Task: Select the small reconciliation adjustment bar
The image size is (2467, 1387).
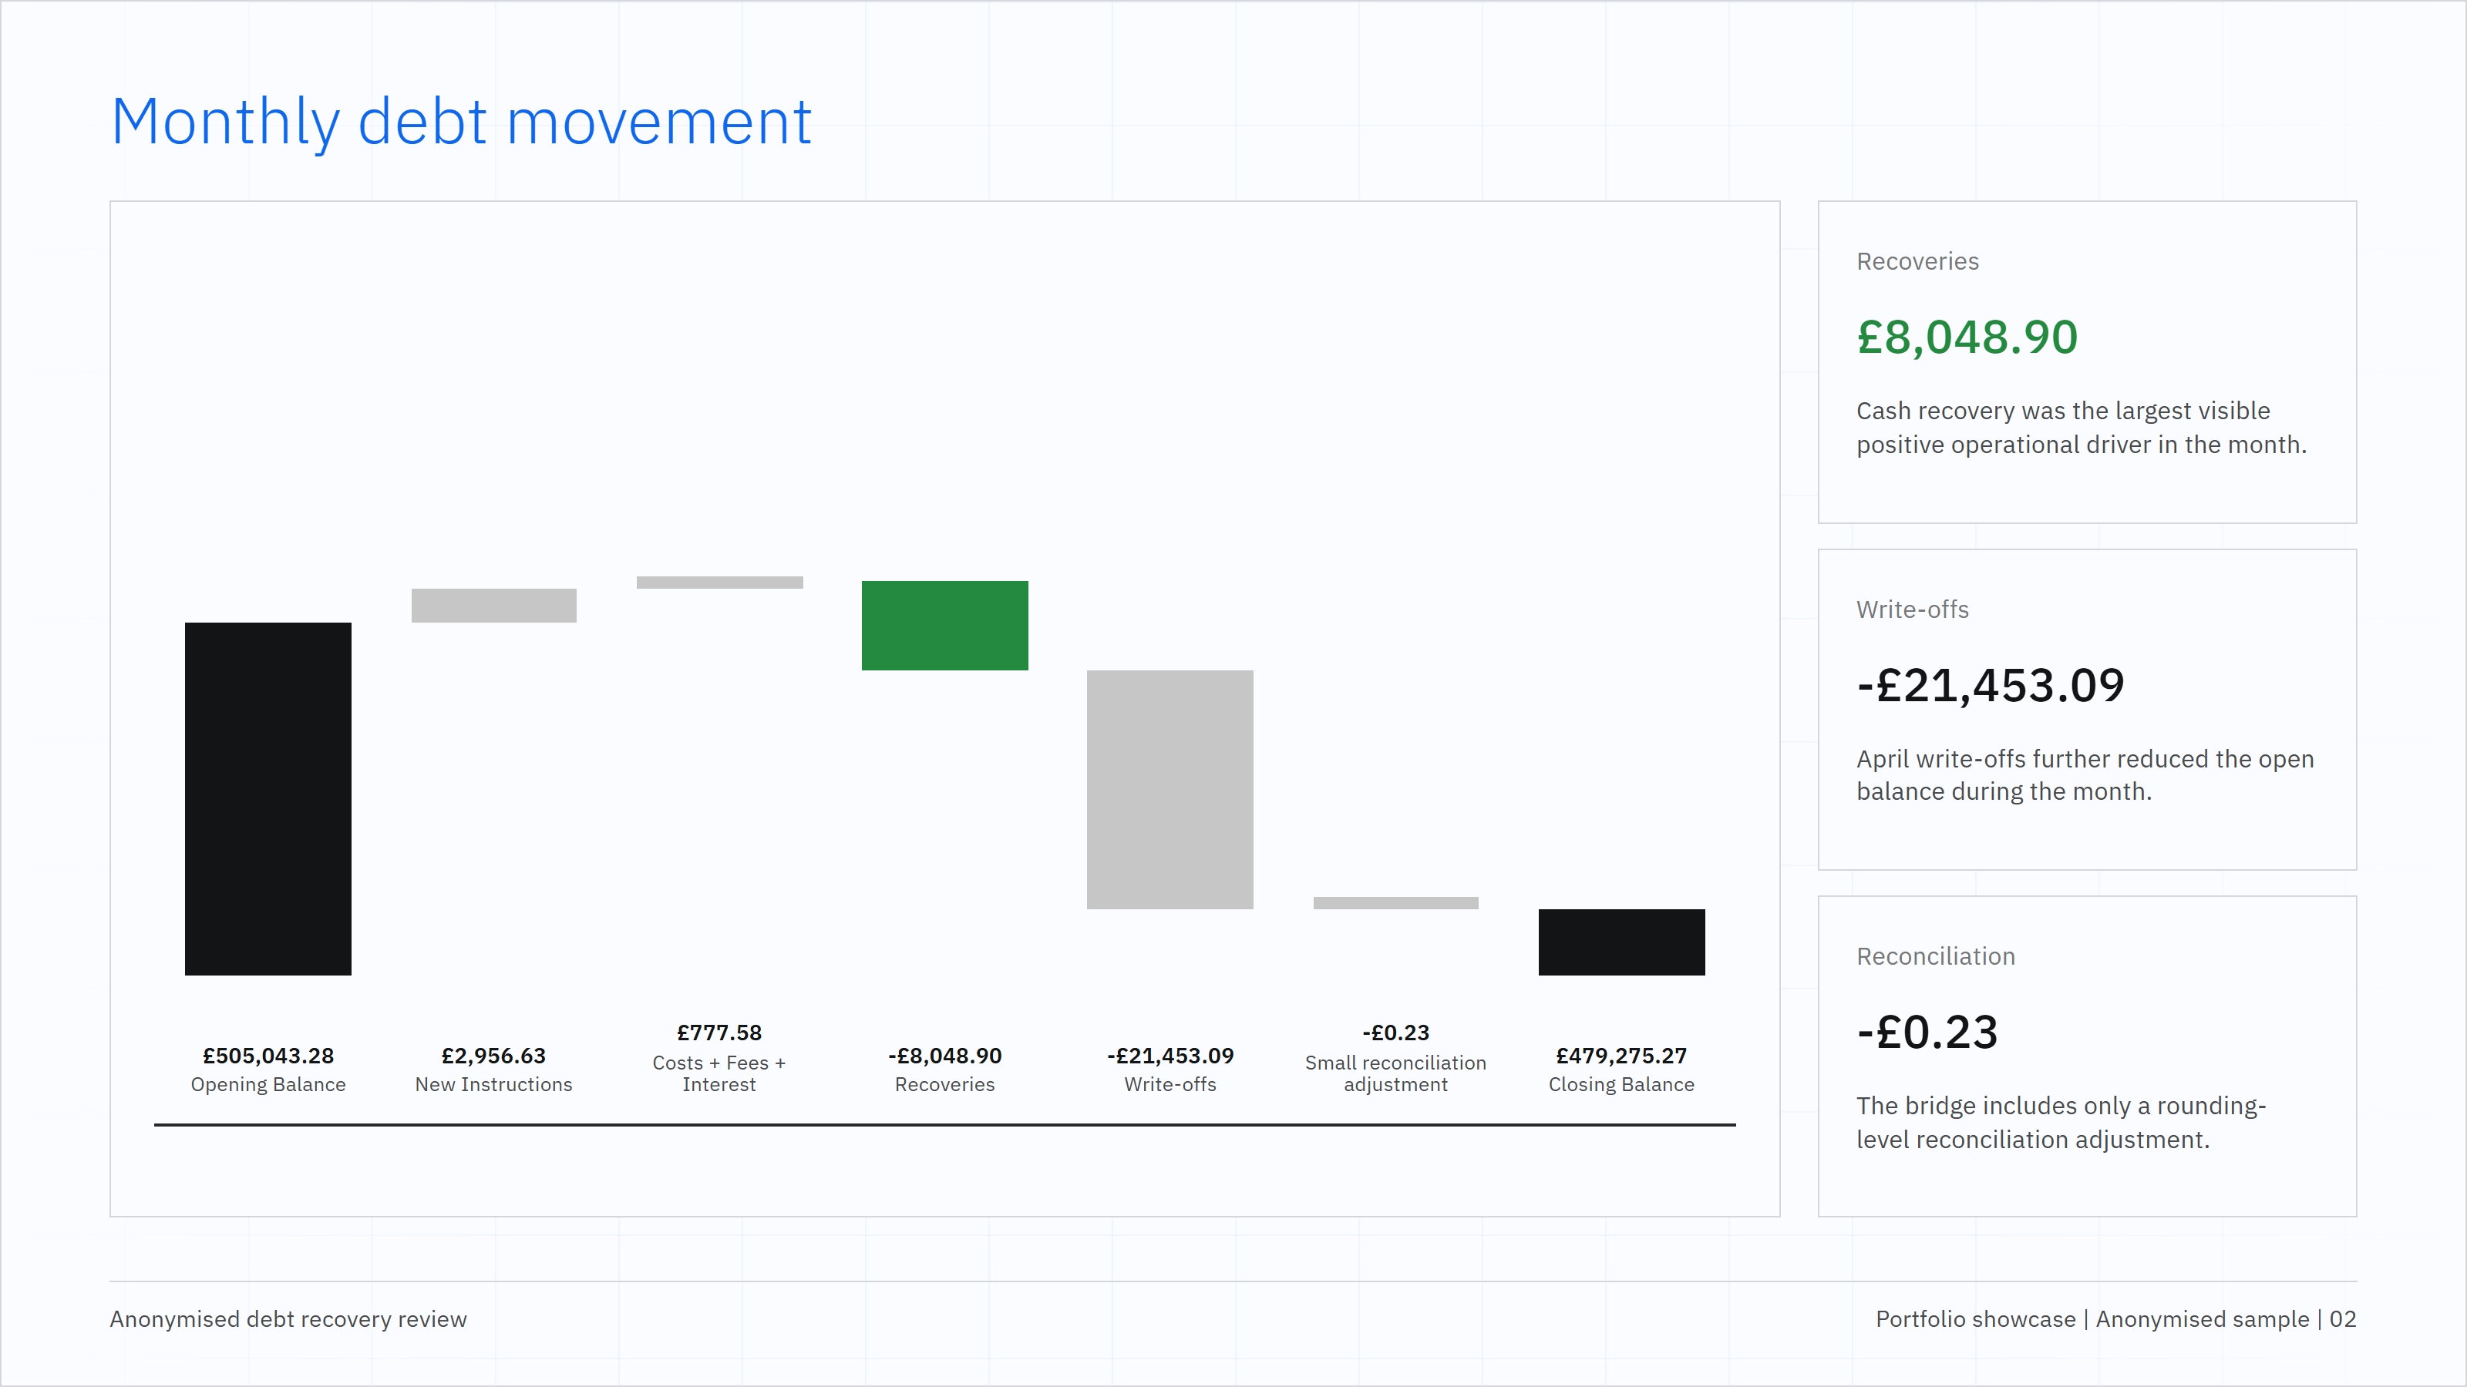Action: click(1395, 902)
